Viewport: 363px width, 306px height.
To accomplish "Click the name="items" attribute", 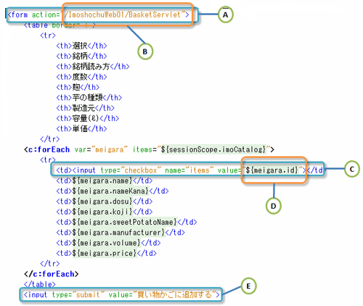I will click(x=189, y=170).
